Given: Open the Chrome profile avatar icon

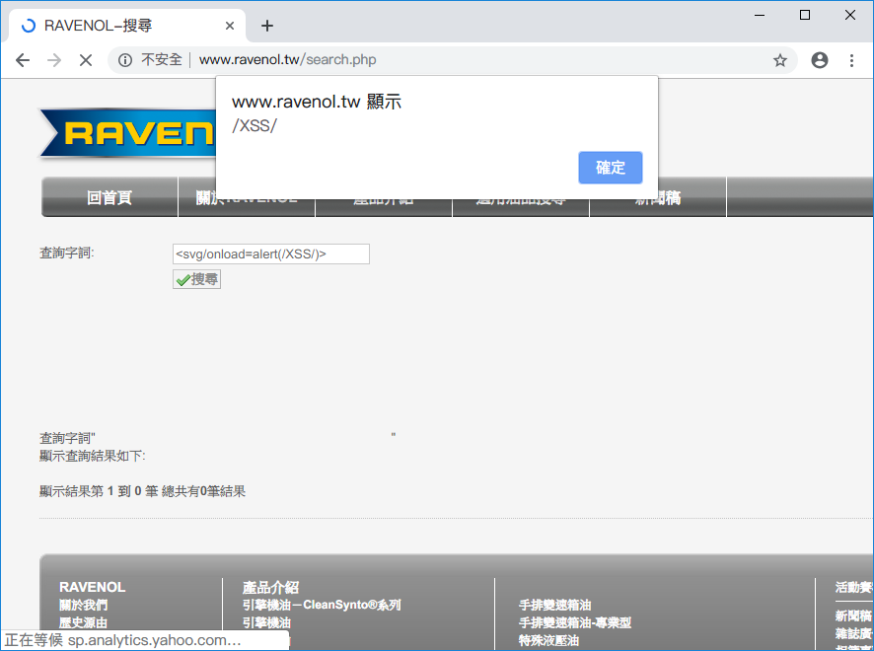Looking at the screenshot, I should [x=820, y=60].
